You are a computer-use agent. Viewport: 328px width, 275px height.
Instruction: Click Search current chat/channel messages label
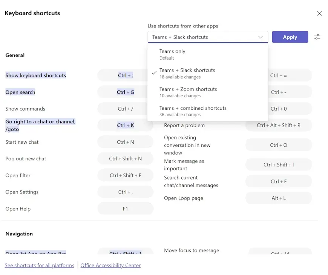tap(191, 181)
